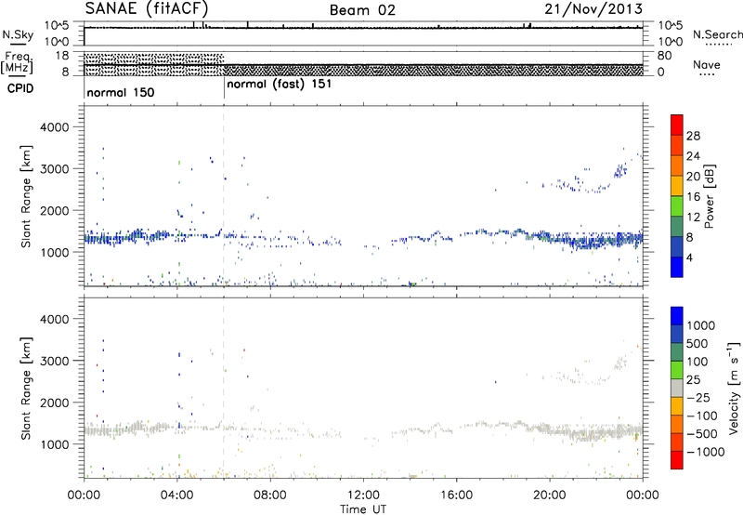Click the dashed 06:00 marker in velocity panel
The width and height of the screenshot is (743, 515).
point(224,389)
